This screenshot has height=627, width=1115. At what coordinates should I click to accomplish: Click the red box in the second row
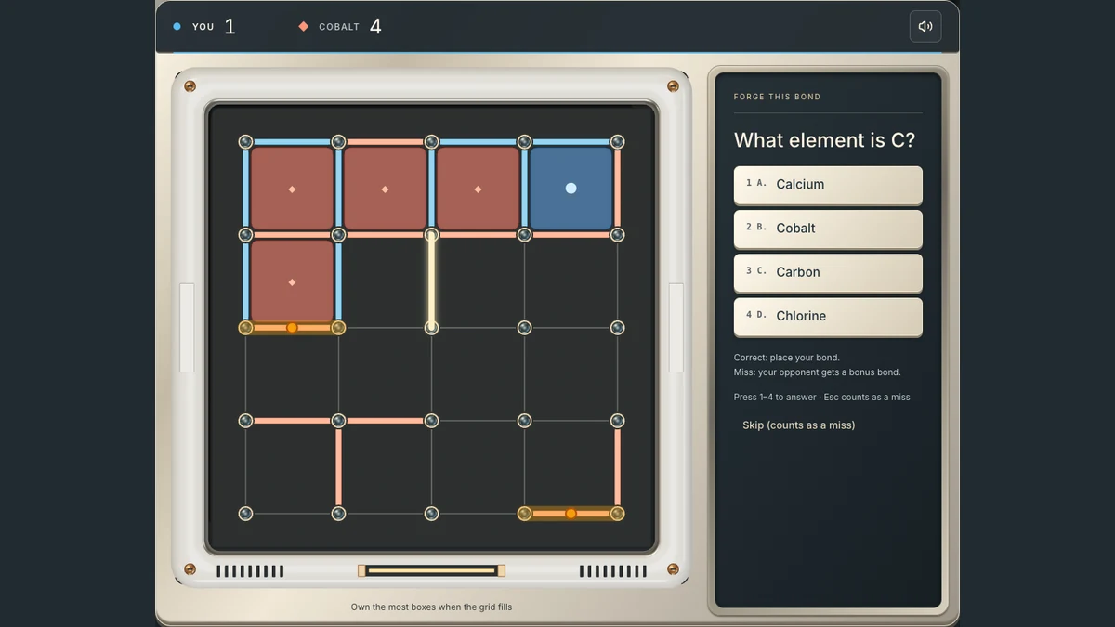coord(292,281)
